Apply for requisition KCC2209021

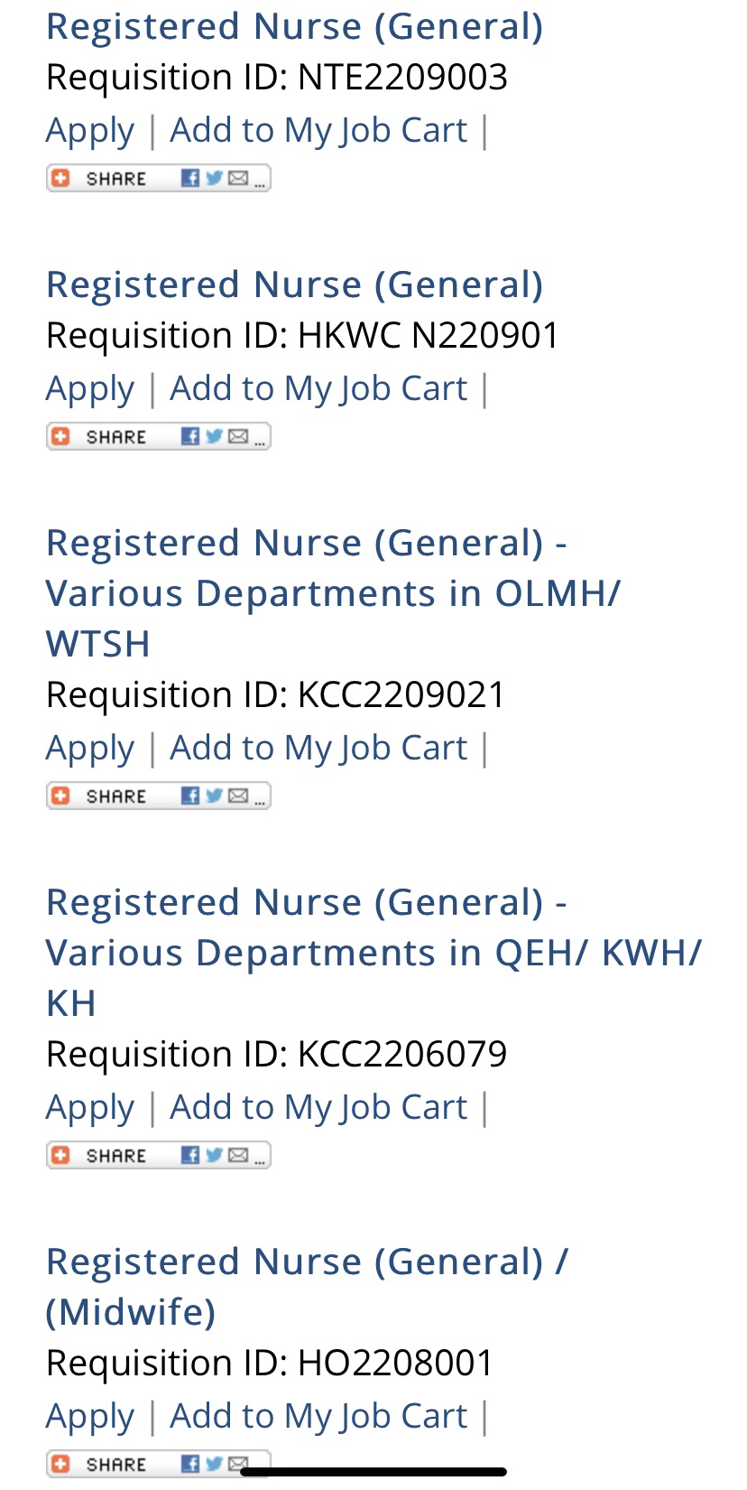90,749
